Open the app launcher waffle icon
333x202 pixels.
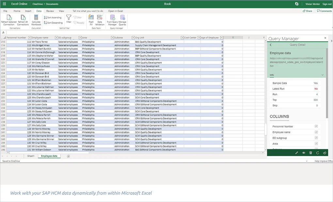pos(4,4)
